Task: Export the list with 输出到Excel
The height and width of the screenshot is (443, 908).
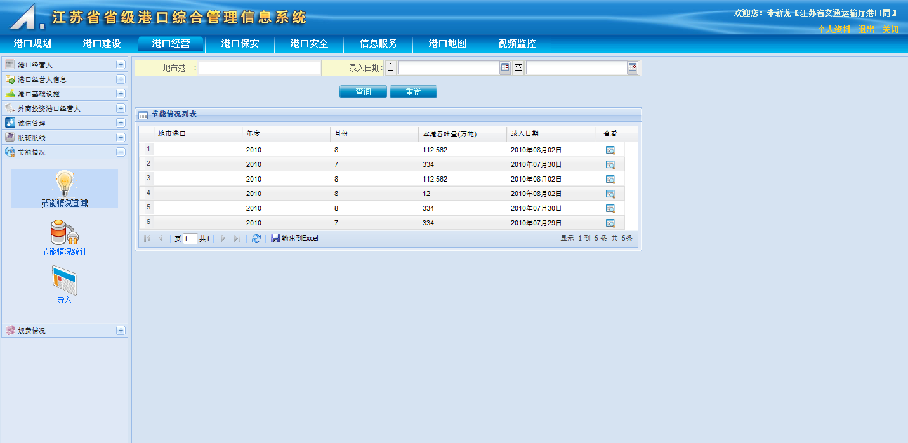Action: coord(295,239)
